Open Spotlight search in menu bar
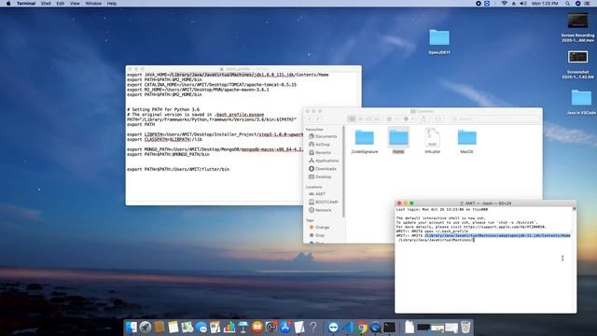 click(x=568, y=4)
